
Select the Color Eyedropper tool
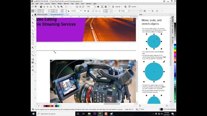pos(33,67)
